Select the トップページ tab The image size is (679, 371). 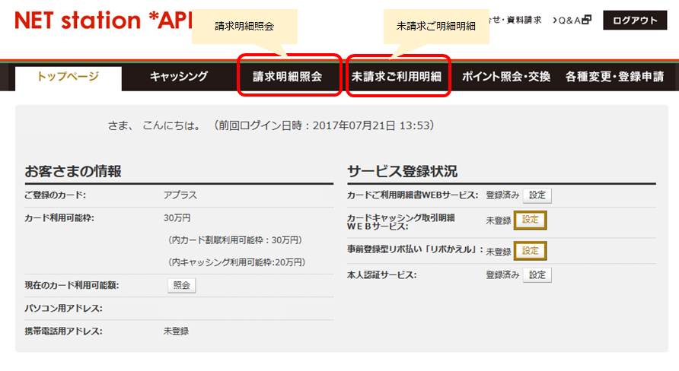(68, 77)
